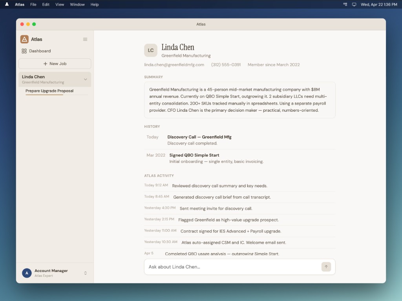Open the Help menu

click(95, 4)
